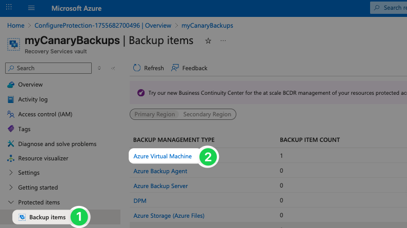
Task: Expand the Settings group chevron
Action: pos(11,173)
